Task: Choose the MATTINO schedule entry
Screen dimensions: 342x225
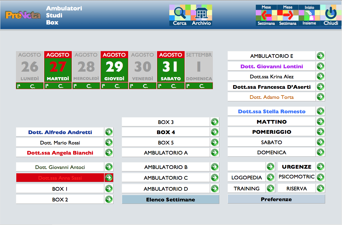Action: 271,122
